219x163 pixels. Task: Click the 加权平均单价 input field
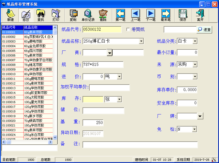click(x=110, y=88)
